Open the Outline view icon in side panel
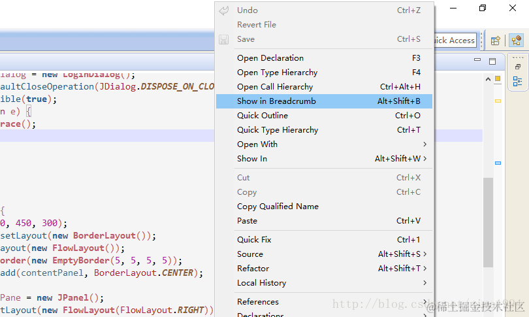529x317 pixels. (x=517, y=81)
